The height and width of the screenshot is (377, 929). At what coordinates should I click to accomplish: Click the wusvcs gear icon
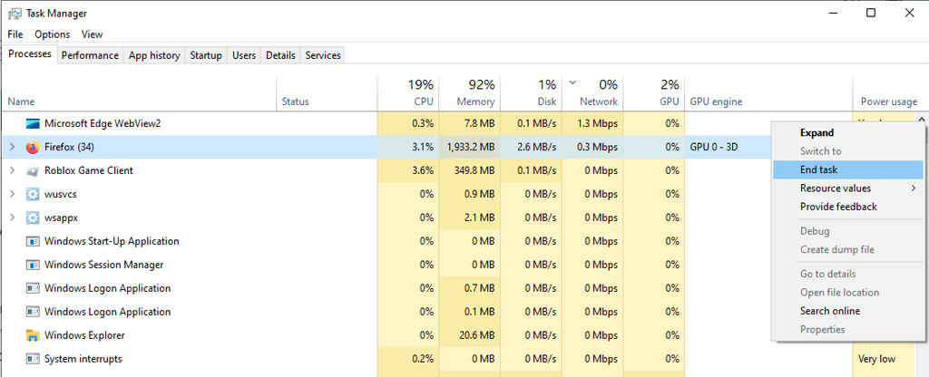tap(33, 194)
